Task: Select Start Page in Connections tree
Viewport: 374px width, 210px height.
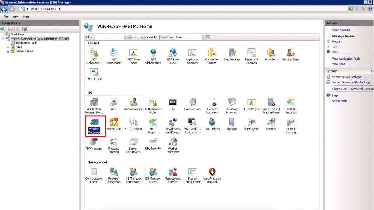Action: 18,34
